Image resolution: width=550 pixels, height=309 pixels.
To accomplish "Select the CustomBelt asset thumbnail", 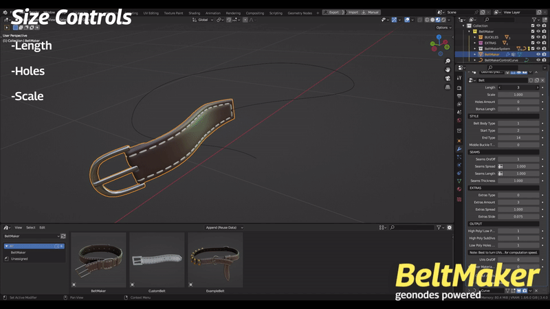I will click(157, 260).
